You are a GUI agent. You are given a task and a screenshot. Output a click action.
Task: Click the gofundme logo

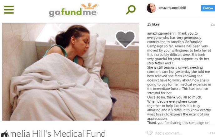pos(73,10)
